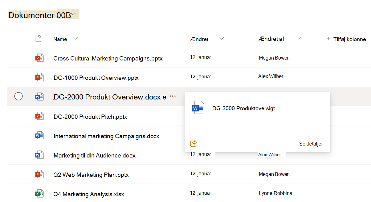Click PowerPoint icon for Cross Cultural Marketing Campaigns
This screenshot has width=371, height=202.
39,58
